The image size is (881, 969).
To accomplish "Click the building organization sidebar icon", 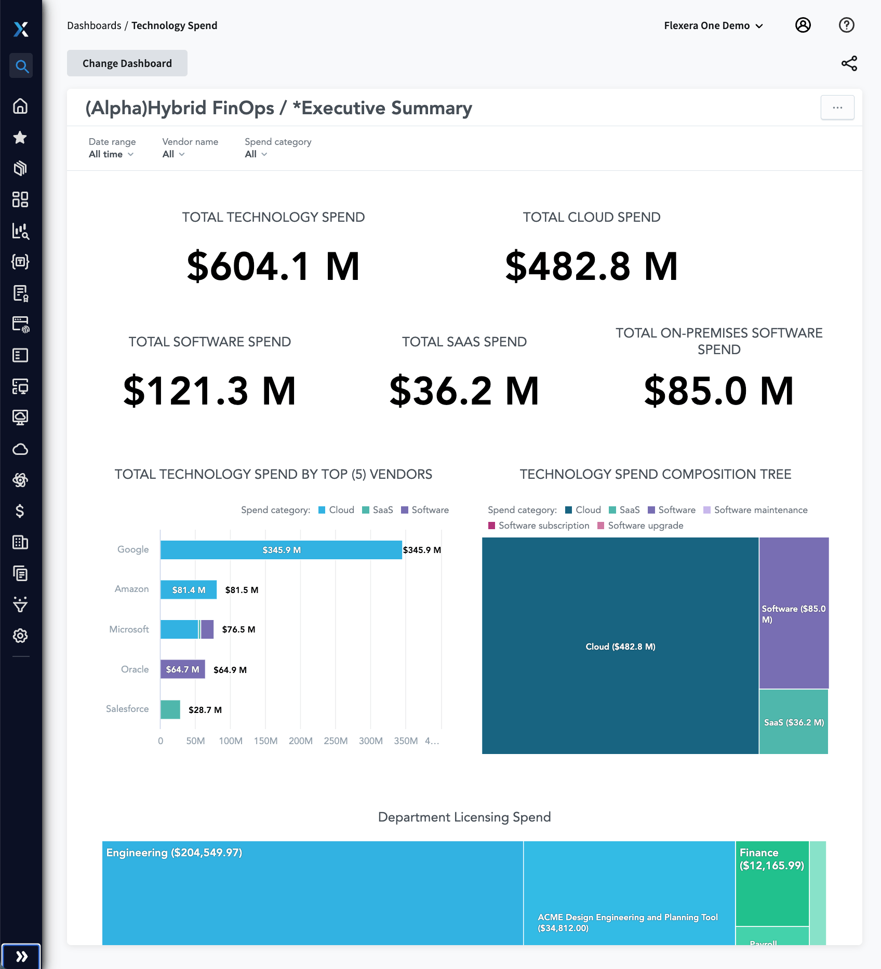I will pyautogui.click(x=20, y=543).
